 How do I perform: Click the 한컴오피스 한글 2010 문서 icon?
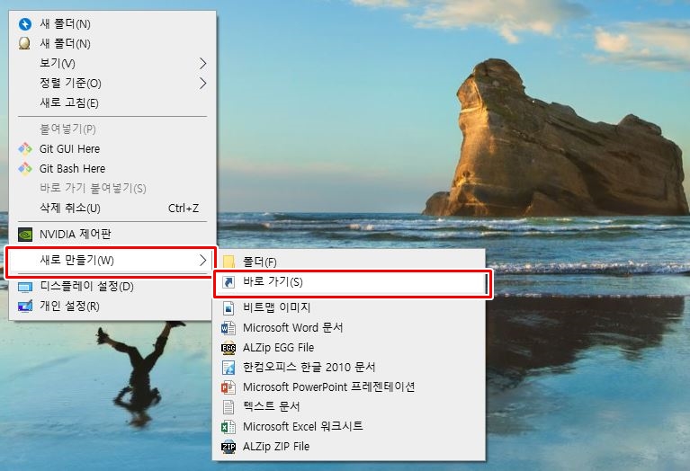(x=229, y=368)
